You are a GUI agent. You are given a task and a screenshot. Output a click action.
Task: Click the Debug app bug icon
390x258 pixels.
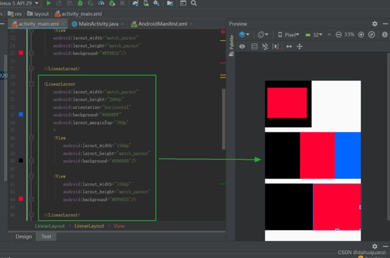(x=80, y=3)
